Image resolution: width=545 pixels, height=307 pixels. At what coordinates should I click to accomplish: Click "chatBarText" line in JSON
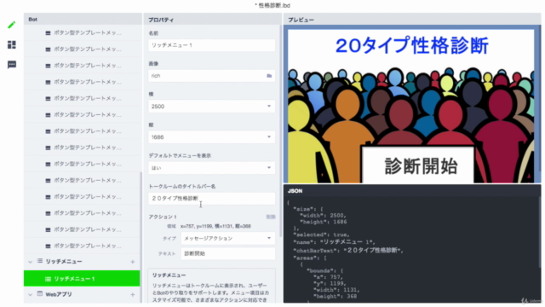(348, 250)
